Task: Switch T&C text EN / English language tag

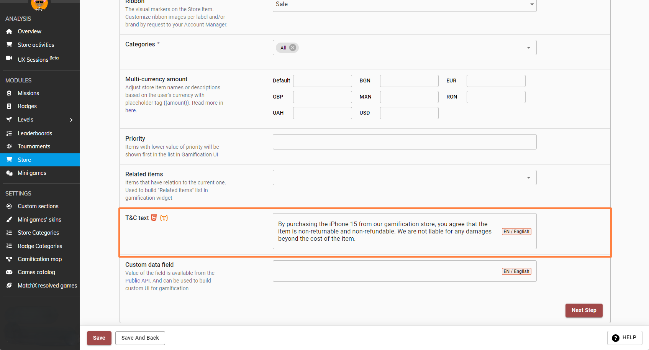Action: 516,232
